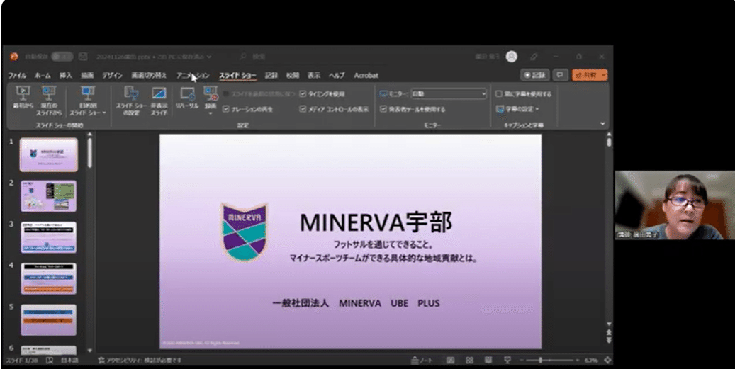This screenshot has height=369, width=735.
Task: Switch to the 表示 (View) tab
Action: 314,75
